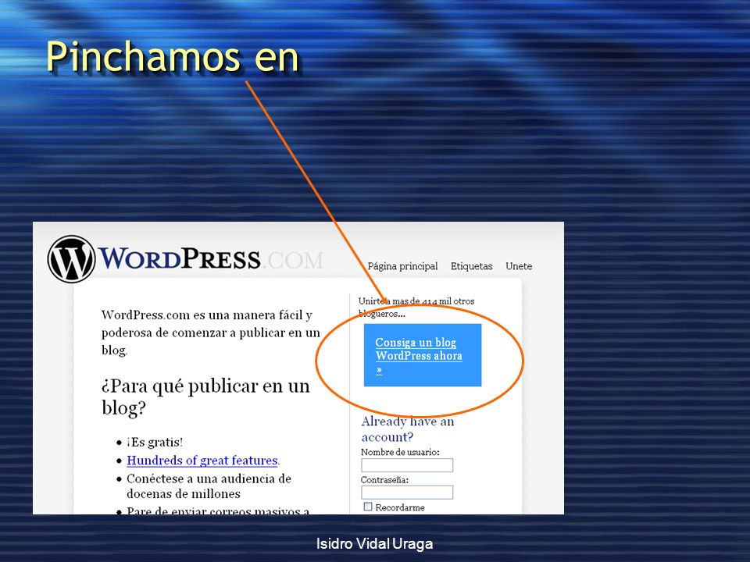Focus the Nombre de usuario field

[407, 465]
